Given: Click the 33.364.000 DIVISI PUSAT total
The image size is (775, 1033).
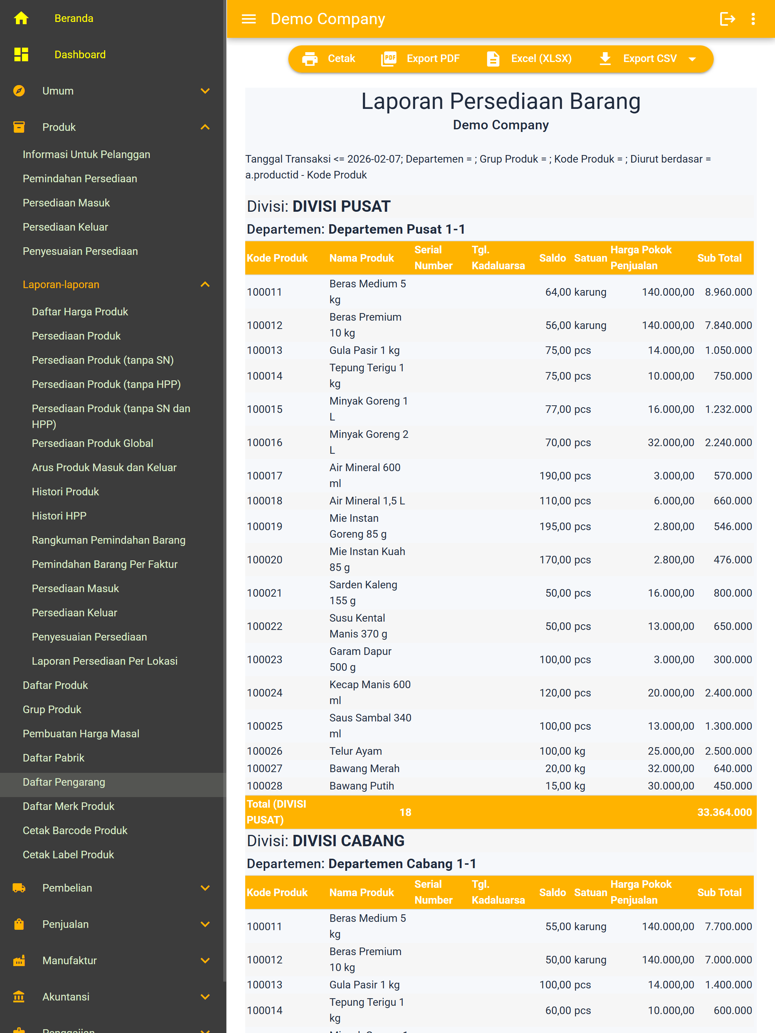Looking at the screenshot, I should [725, 813].
